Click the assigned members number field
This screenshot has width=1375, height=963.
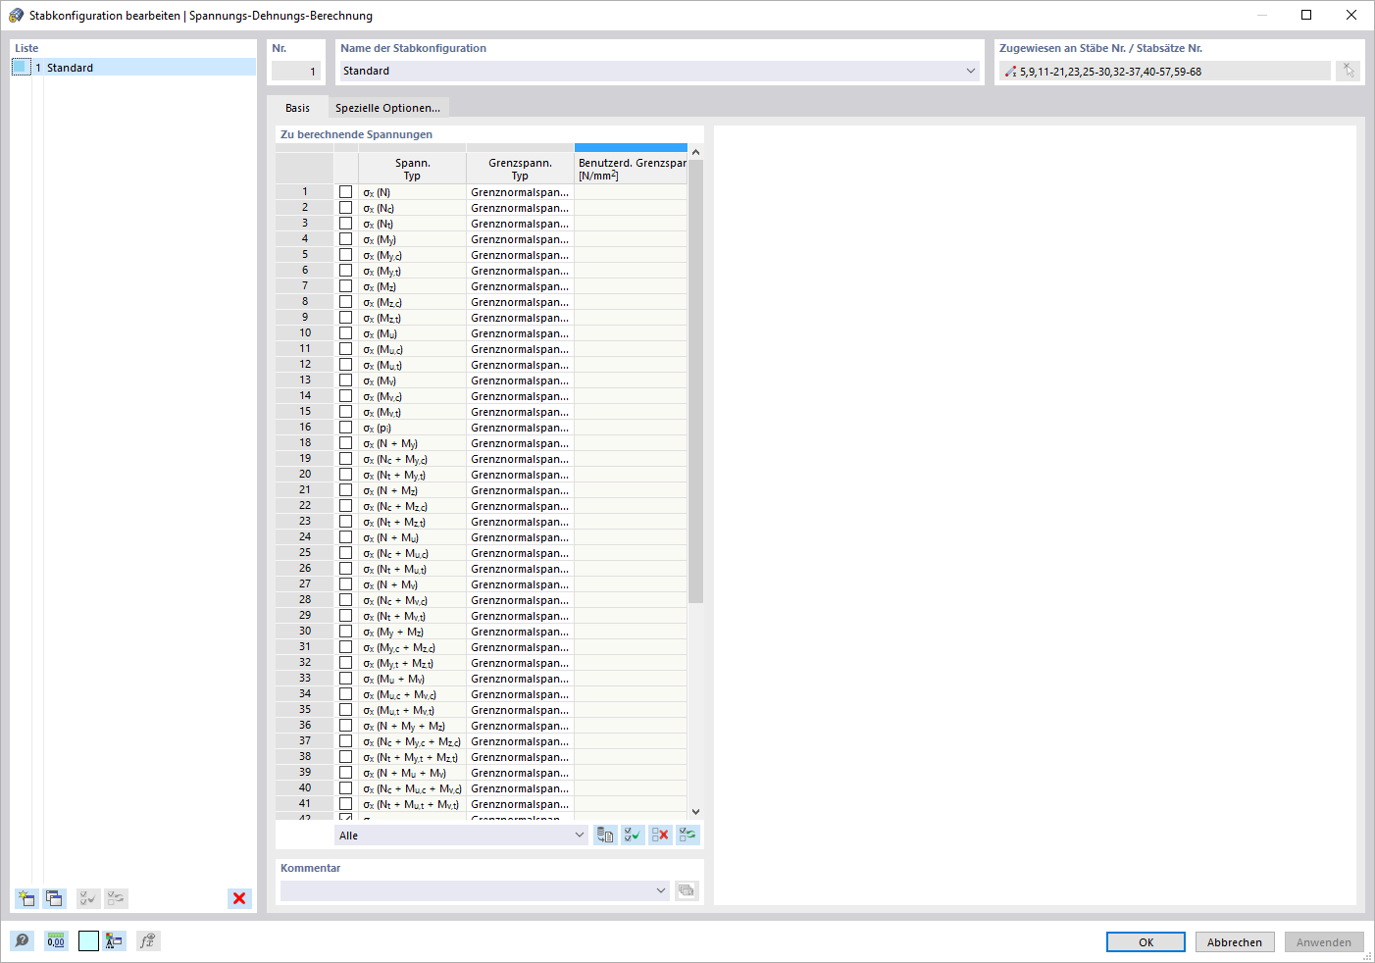point(1165,71)
